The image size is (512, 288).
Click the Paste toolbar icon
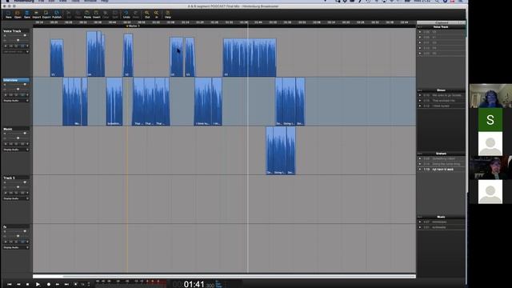pyautogui.click(x=87, y=14)
